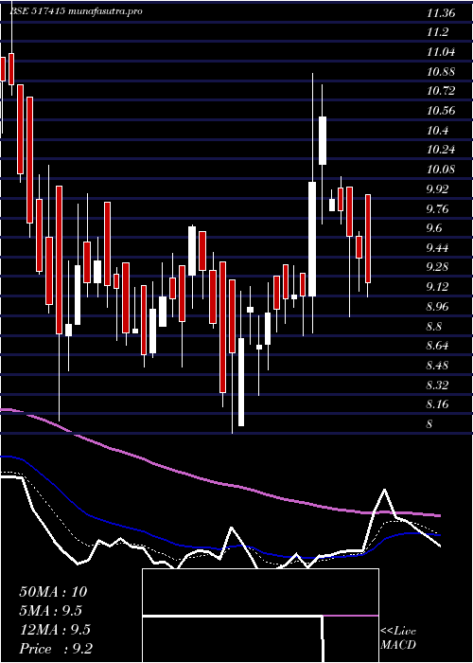Click the 5MA : 9.5 legend text
This screenshot has width=473, height=663.
[x=50, y=611]
